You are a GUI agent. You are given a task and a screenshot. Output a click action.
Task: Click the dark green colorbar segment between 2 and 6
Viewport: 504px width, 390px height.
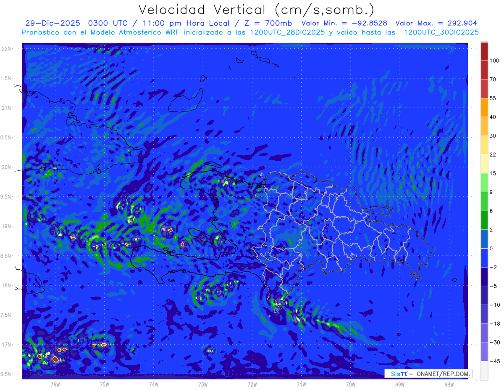pyautogui.click(x=484, y=220)
